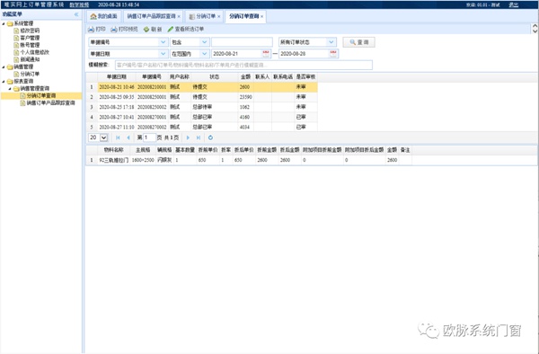Open 分销订单 under 销售管理
This screenshot has width=539, height=354.
click(30, 74)
